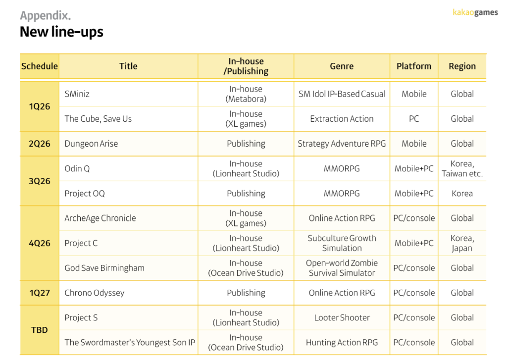Click the Chrono Odyssey title cell
The image size is (507, 363).
pos(94,293)
